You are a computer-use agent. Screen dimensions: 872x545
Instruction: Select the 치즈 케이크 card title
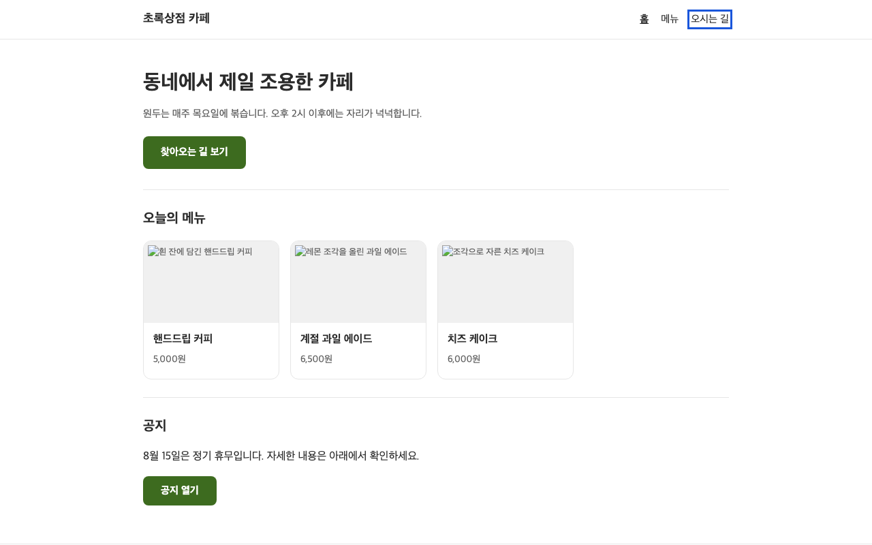[x=472, y=339]
